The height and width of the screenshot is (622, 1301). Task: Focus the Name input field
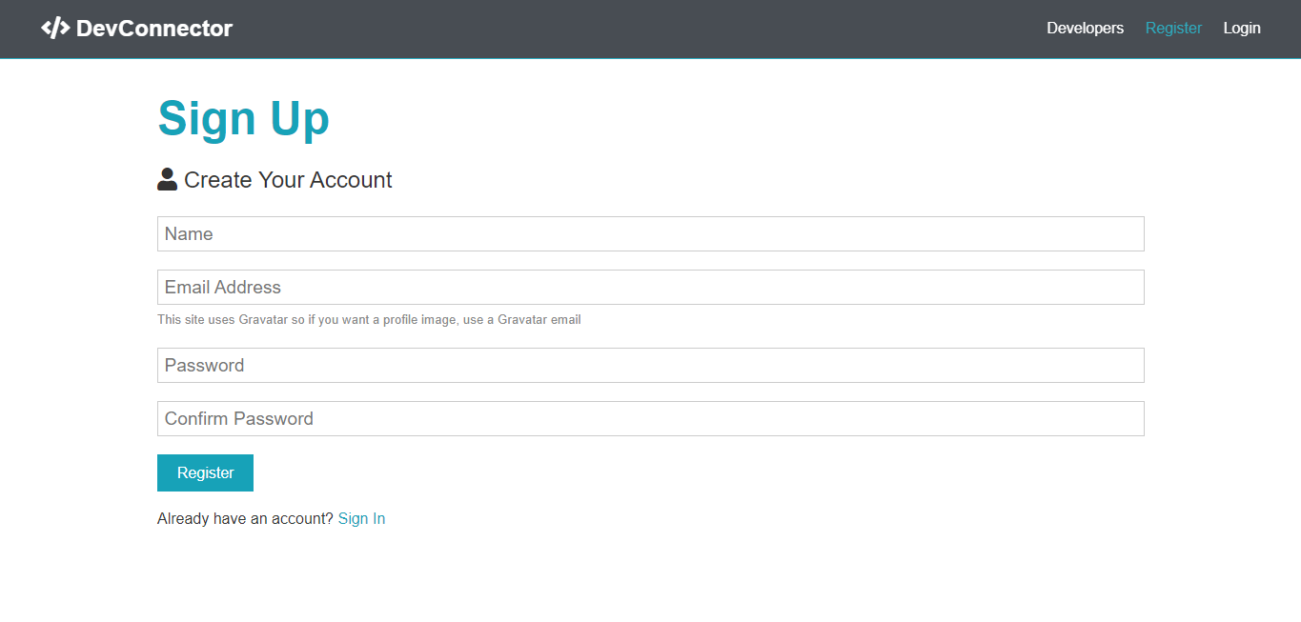pyautogui.click(x=650, y=233)
